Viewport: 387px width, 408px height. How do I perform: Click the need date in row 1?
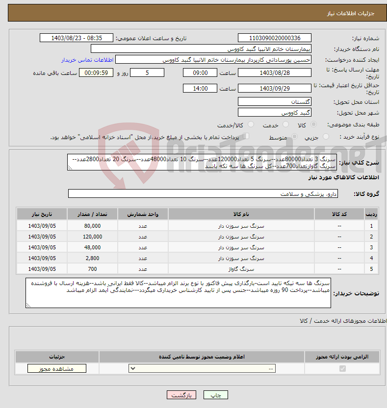pos(42,226)
